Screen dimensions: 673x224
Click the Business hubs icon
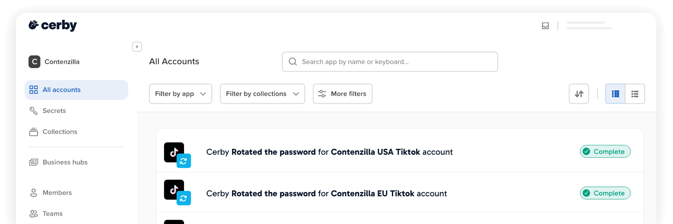[x=34, y=162]
